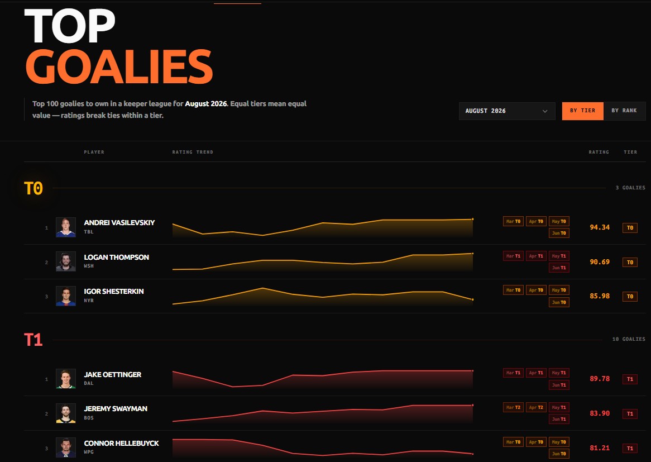Click Andrei Vasilevskiy's headshot photo
The width and height of the screenshot is (651, 462).
click(66, 227)
